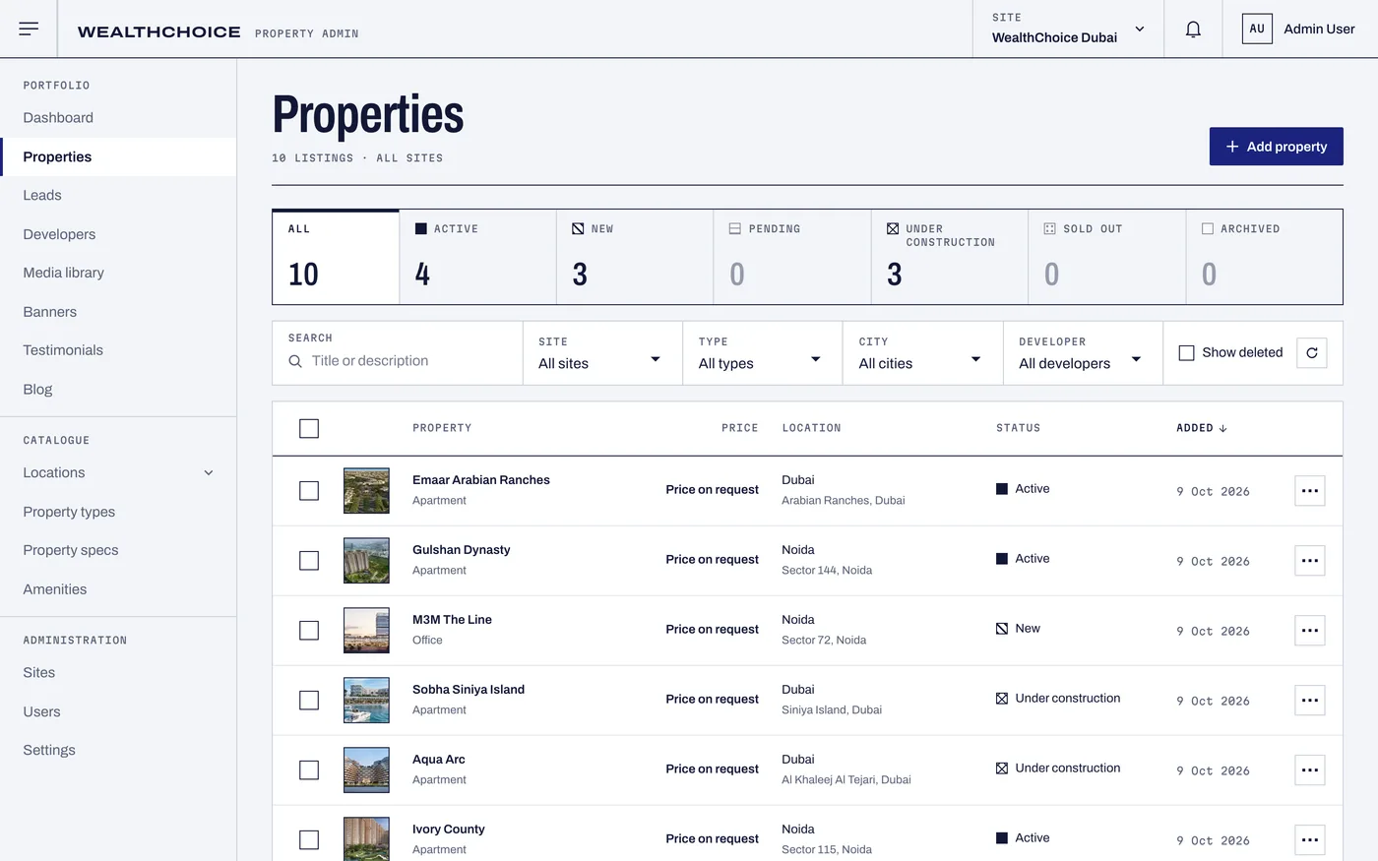Open the Settings admin page

[118, 750]
